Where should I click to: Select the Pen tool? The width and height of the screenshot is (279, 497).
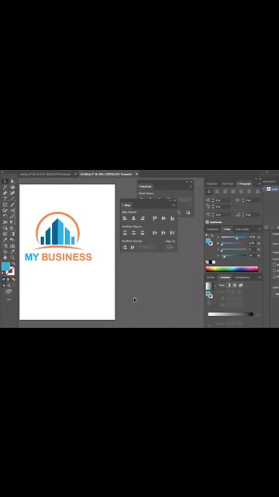5,193
